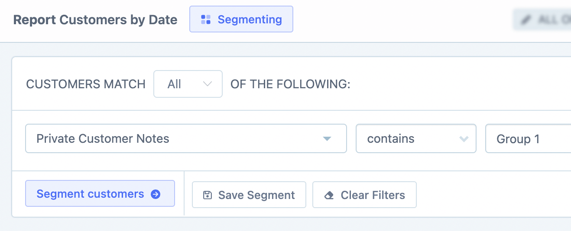Toggle the Segmenting panel button
The height and width of the screenshot is (231, 571).
coord(241,19)
